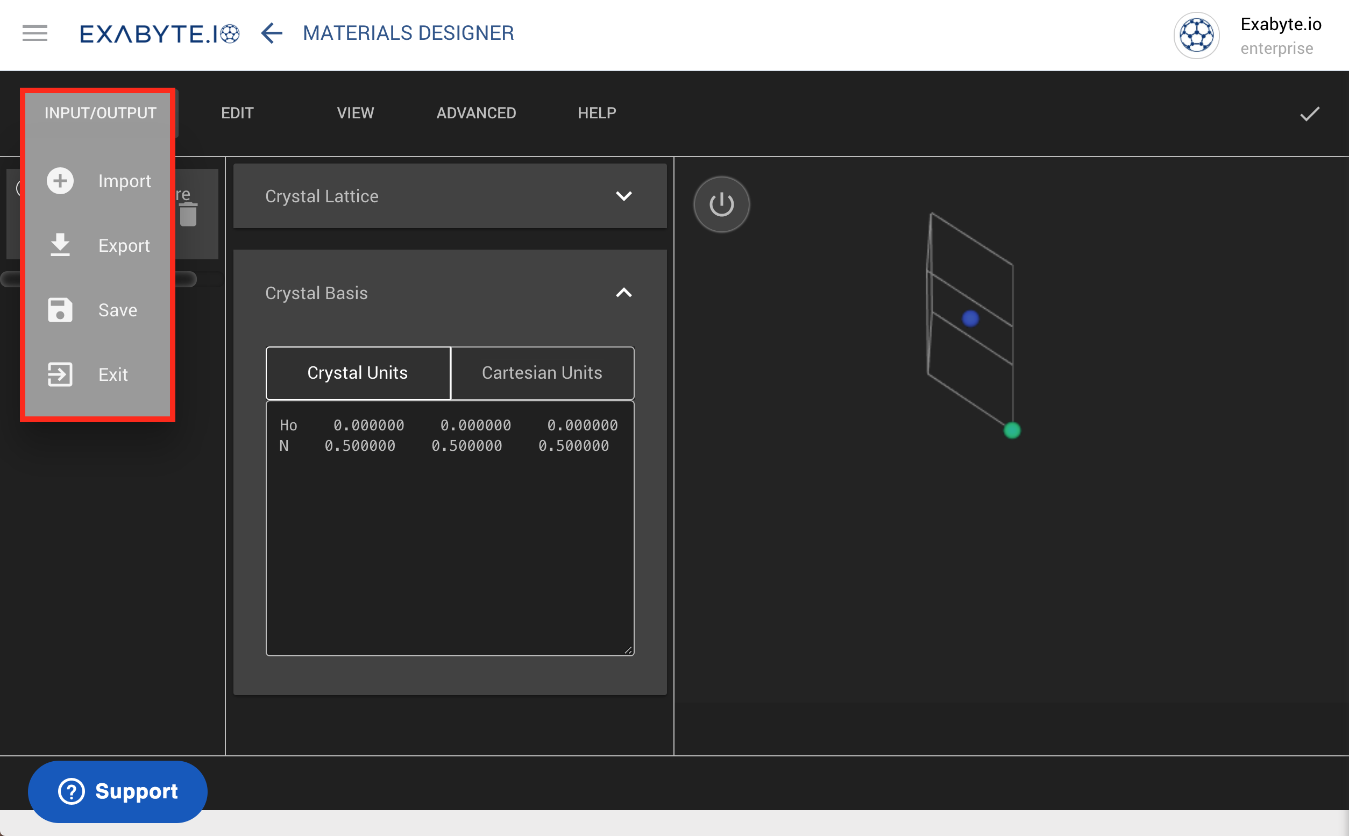Select the Exit icon to leave designer
The height and width of the screenshot is (836, 1349).
tap(59, 374)
